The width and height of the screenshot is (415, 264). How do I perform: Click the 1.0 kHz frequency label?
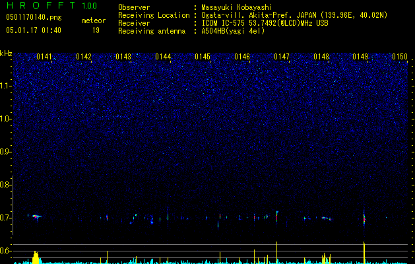[x=5, y=119]
